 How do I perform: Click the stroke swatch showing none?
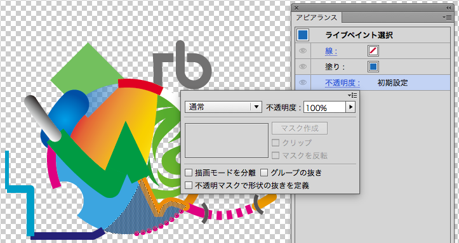click(x=373, y=51)
